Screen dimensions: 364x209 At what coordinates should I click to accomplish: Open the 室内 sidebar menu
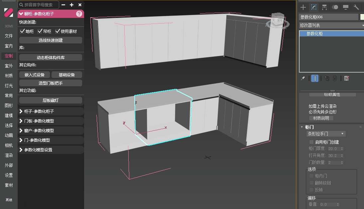(x=9, y=46)
